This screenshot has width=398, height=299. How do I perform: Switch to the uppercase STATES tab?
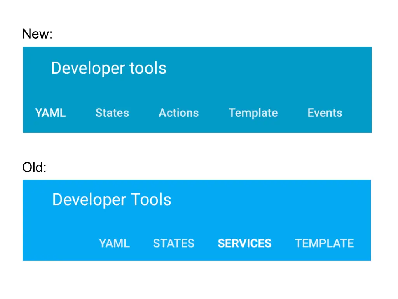pyautogui.click(x=173, y=243)
